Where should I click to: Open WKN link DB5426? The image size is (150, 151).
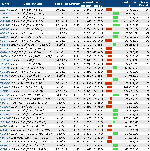click(5, 95)
